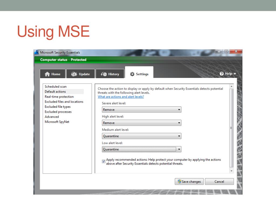276x207 pixels.
Task: Click the Save changes button
Action: (189, 182)
